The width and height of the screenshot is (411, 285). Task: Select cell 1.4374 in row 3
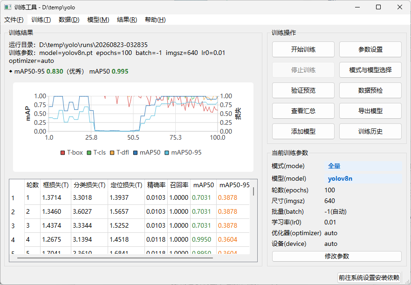click(55, 225)
